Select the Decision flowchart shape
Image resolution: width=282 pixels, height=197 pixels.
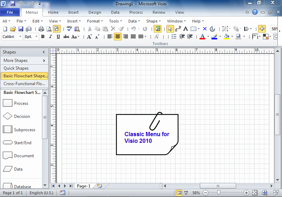17,116
